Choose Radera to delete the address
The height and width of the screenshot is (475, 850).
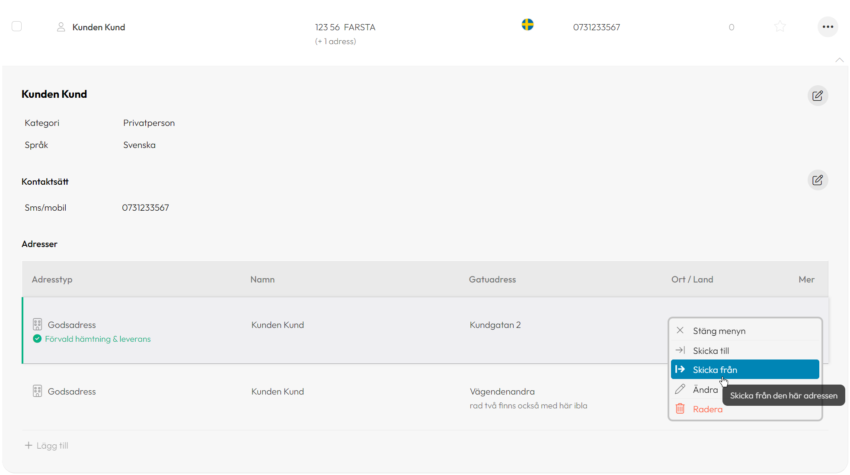[745, 409]
